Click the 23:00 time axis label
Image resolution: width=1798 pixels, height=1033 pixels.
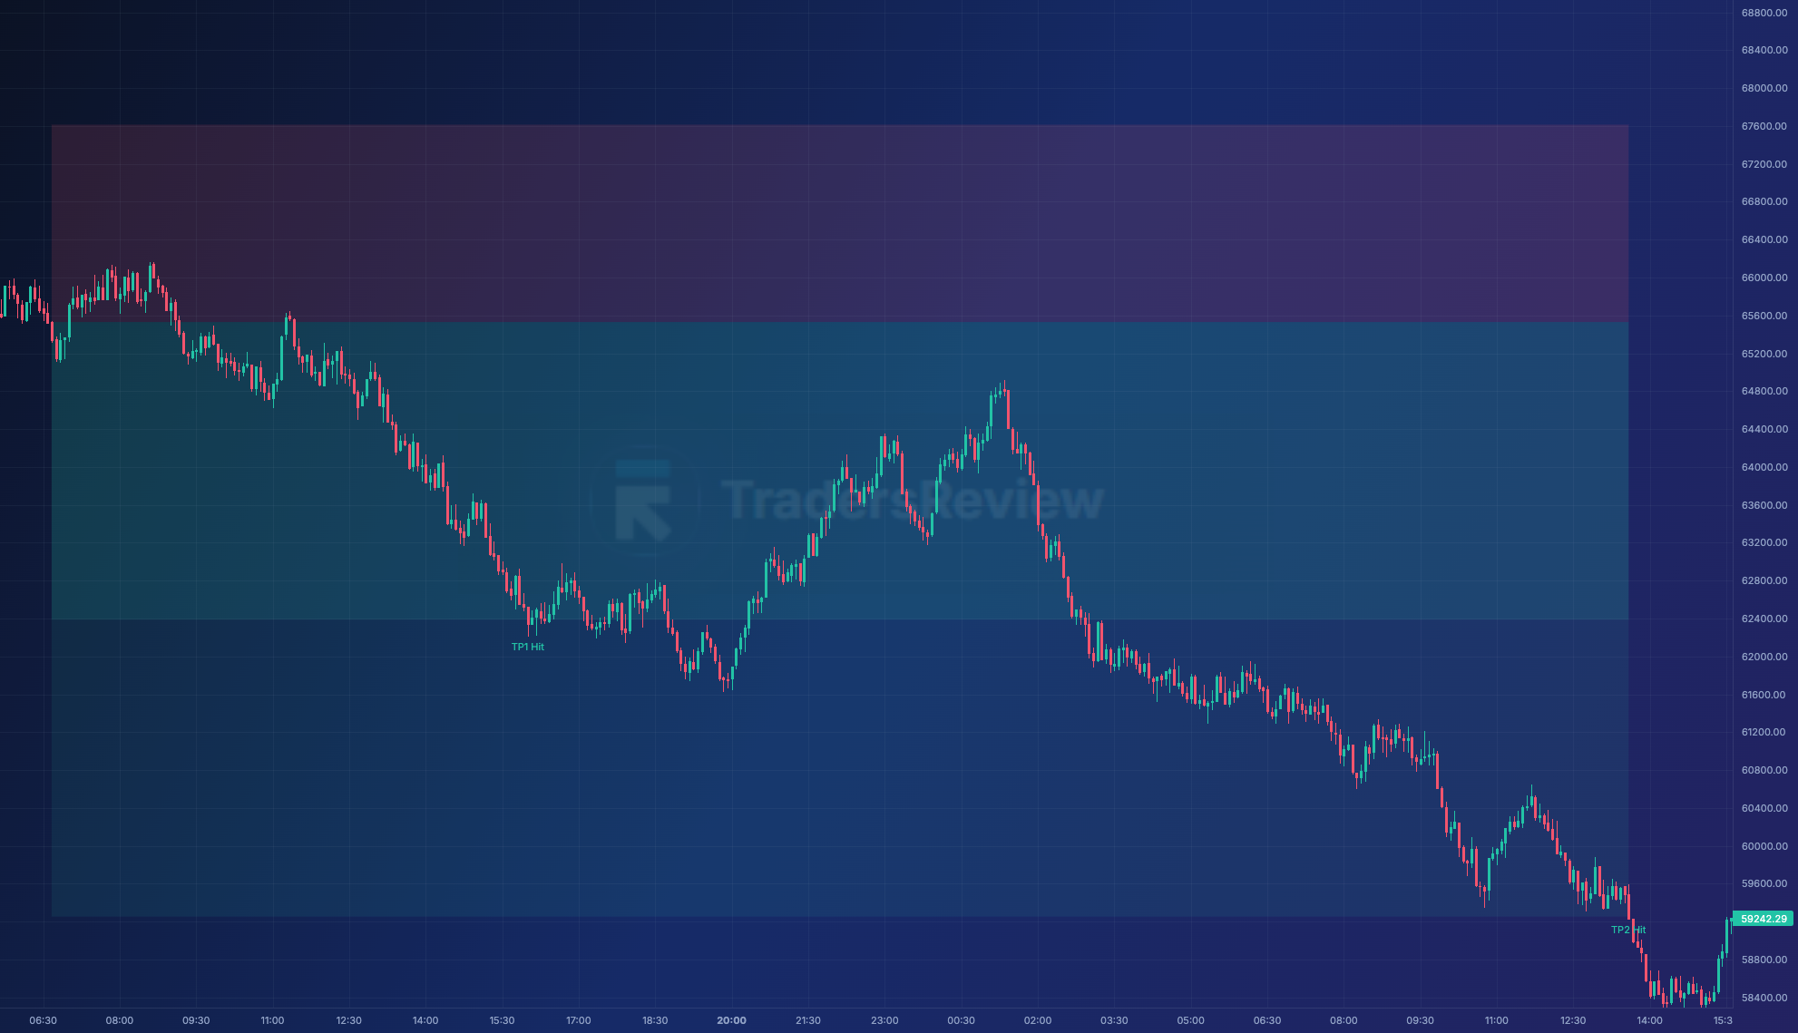(x=884, y=1020)
